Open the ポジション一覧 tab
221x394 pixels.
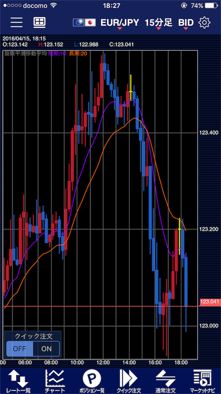92,381
